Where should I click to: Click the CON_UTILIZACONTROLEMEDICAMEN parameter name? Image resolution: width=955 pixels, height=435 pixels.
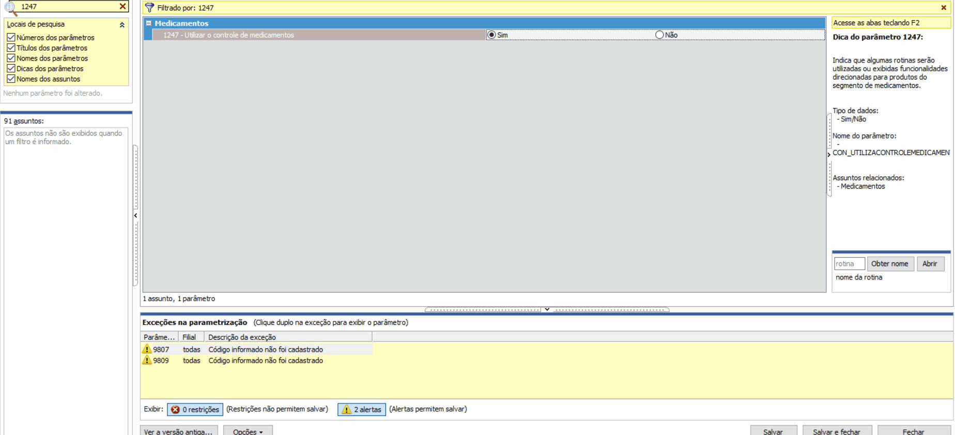pyautogui.click(x=891, y=153)
